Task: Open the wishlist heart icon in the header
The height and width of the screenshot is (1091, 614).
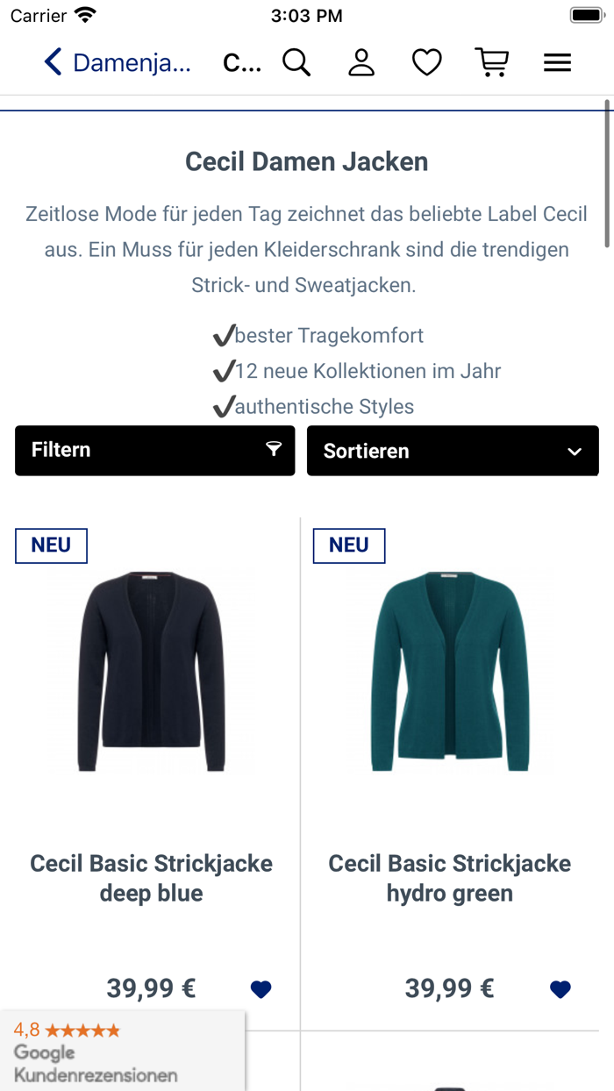Action: click(426, 62)
